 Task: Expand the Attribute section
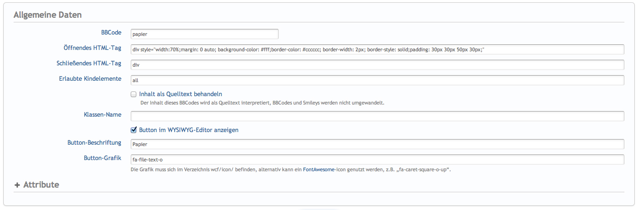[37, 185]
